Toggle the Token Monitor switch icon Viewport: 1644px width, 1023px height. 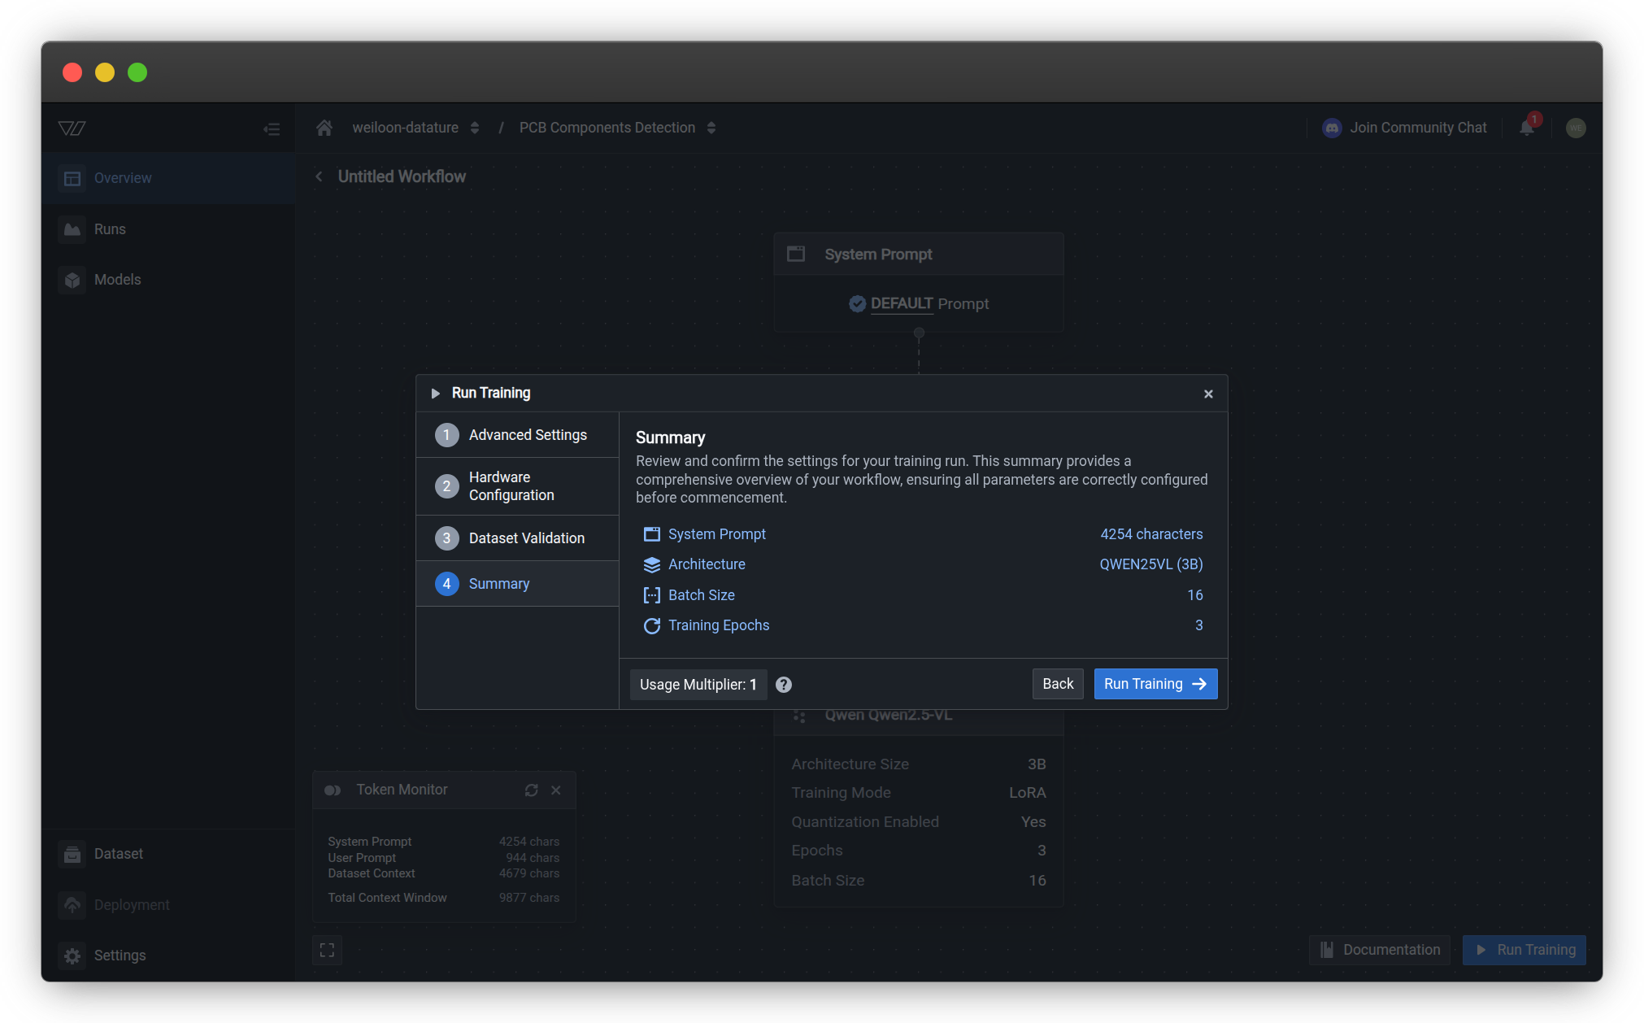point(333,790)
